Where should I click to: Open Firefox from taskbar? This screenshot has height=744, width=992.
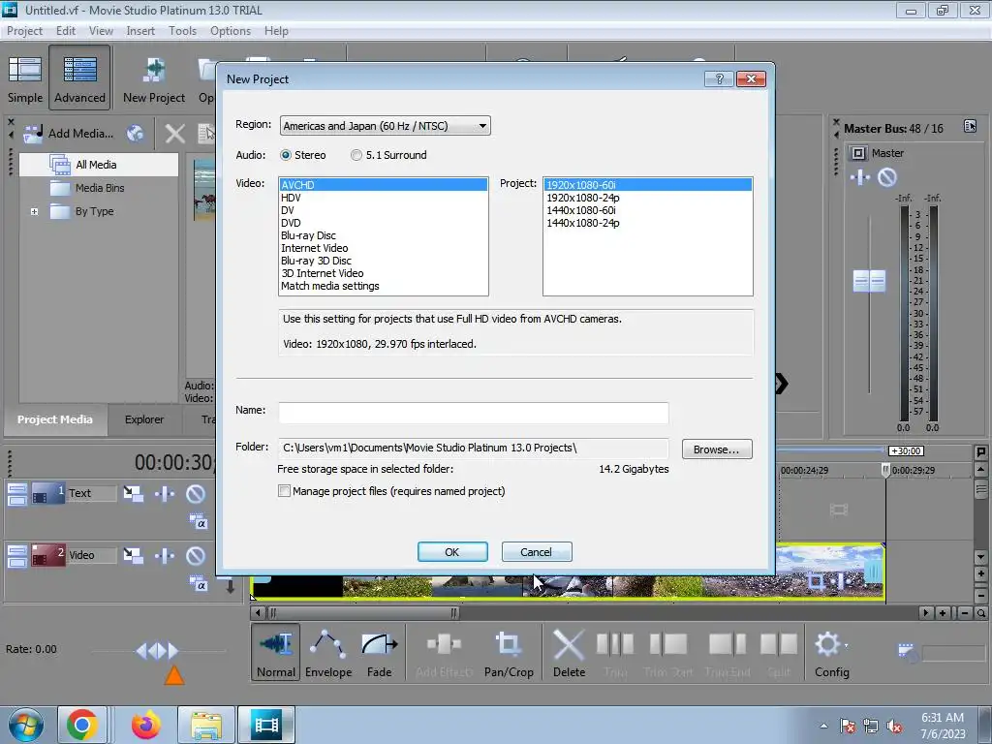[x=146, y=725]
